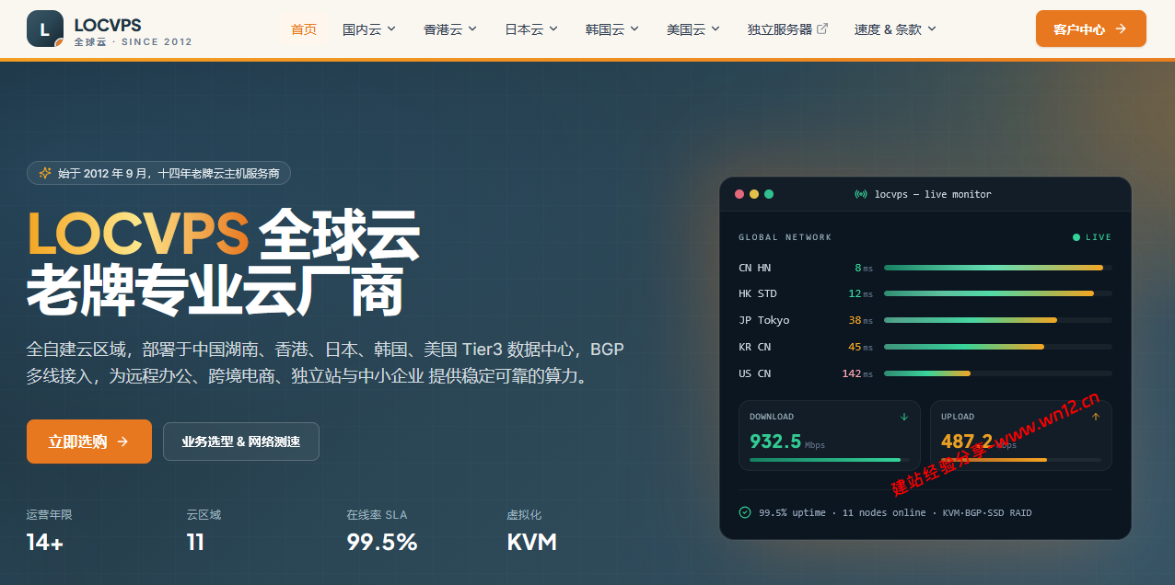Expand the 香港云 dropdown chevron
1175x585 pixels.
pyautogui.click(x=472, y=29)
